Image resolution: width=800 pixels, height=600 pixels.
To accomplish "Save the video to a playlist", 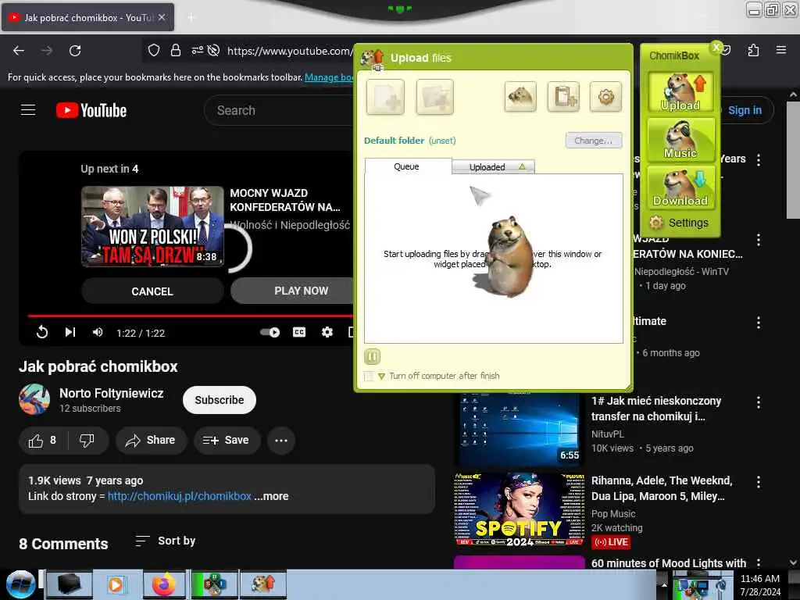I will point(226,441).
